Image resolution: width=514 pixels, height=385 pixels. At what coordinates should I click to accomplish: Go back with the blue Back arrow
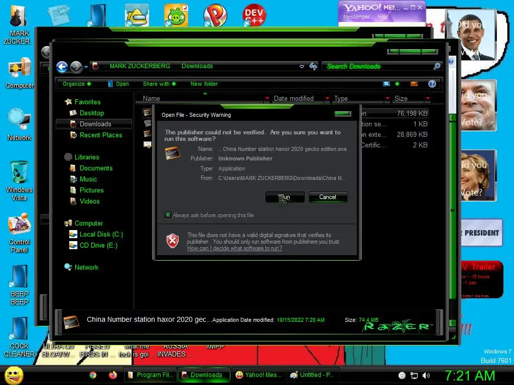62,67
